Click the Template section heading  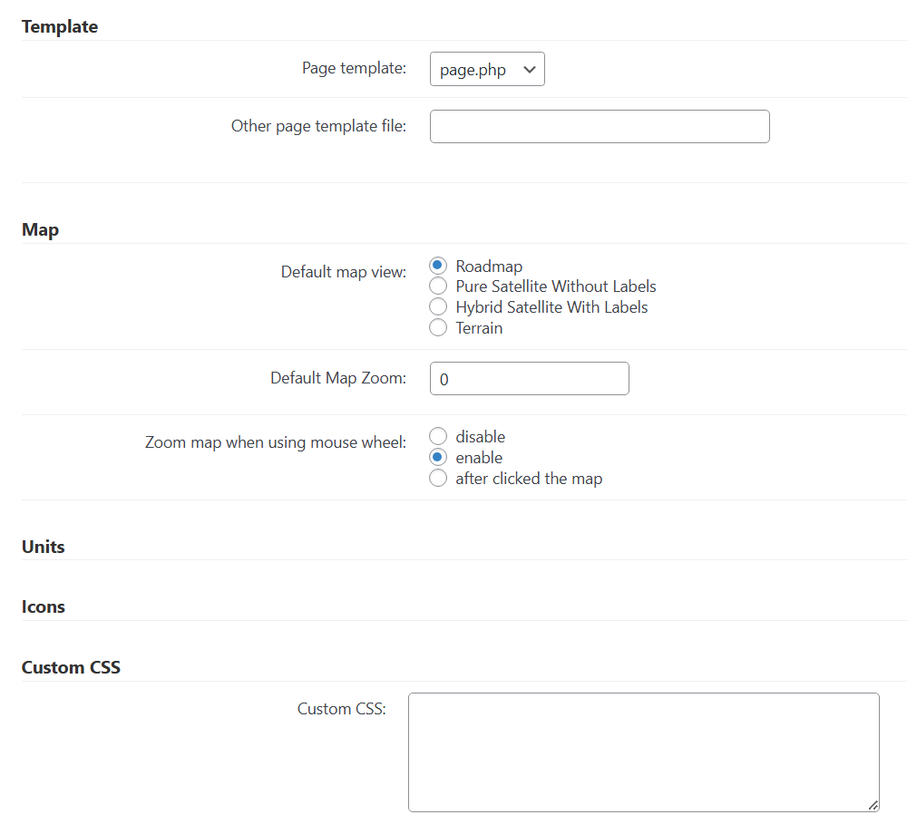click(60, 26)
